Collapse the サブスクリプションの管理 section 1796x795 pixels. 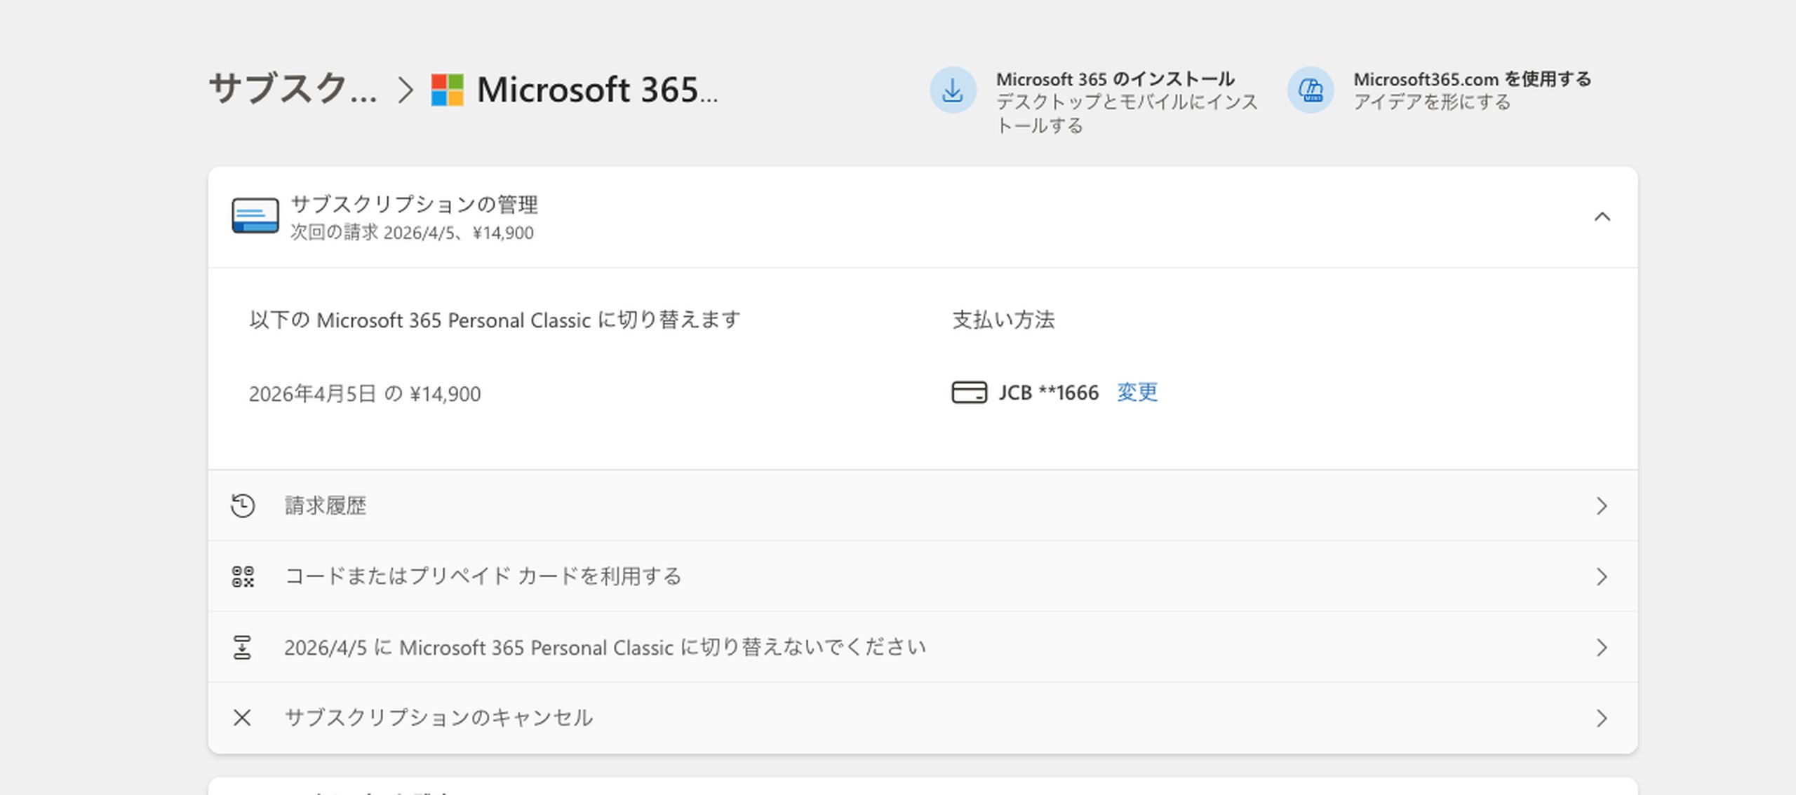point(1602,217)
